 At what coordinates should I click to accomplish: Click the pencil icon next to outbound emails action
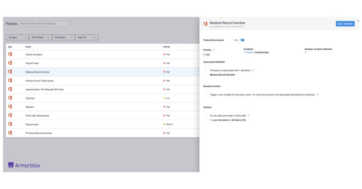(248, 115)
